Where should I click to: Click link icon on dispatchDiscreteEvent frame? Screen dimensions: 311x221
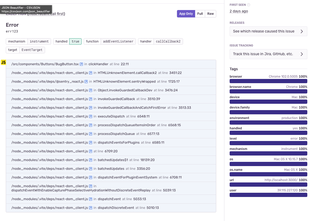coord(91,208)
